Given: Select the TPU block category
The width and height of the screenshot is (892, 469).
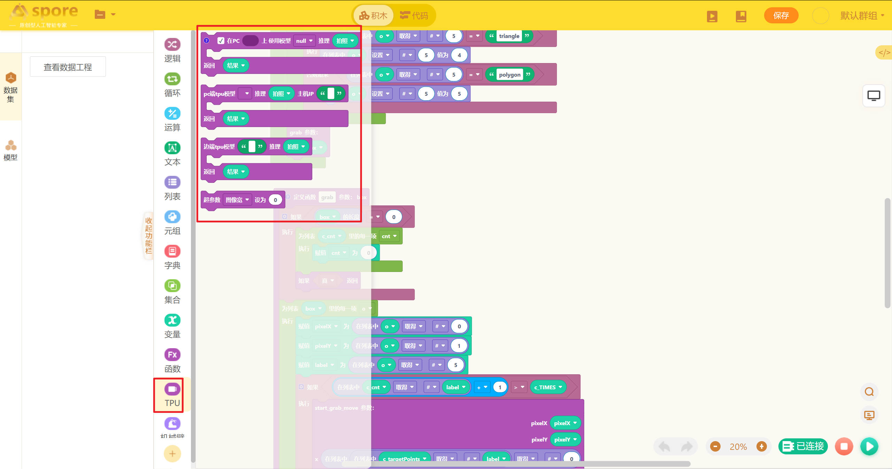Looking at the screenshot, I should [x=172, y=395].
